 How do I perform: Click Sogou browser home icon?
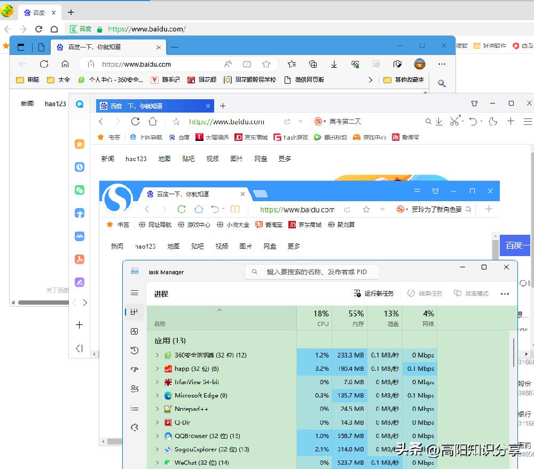coord(199,209)
